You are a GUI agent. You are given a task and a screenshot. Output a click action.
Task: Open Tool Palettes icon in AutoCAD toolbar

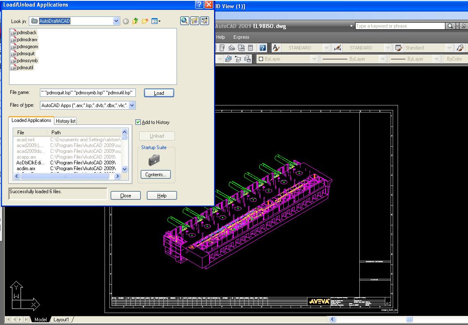(222, 48)
